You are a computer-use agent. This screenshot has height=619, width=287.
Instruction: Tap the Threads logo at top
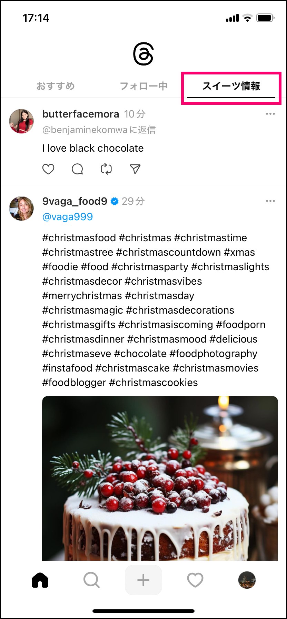click(143, 54)
